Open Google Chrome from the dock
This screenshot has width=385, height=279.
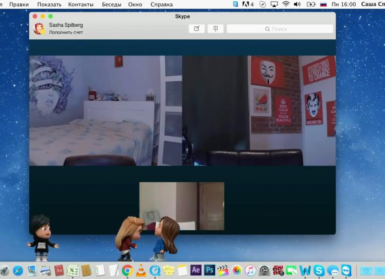coord(127,271)
